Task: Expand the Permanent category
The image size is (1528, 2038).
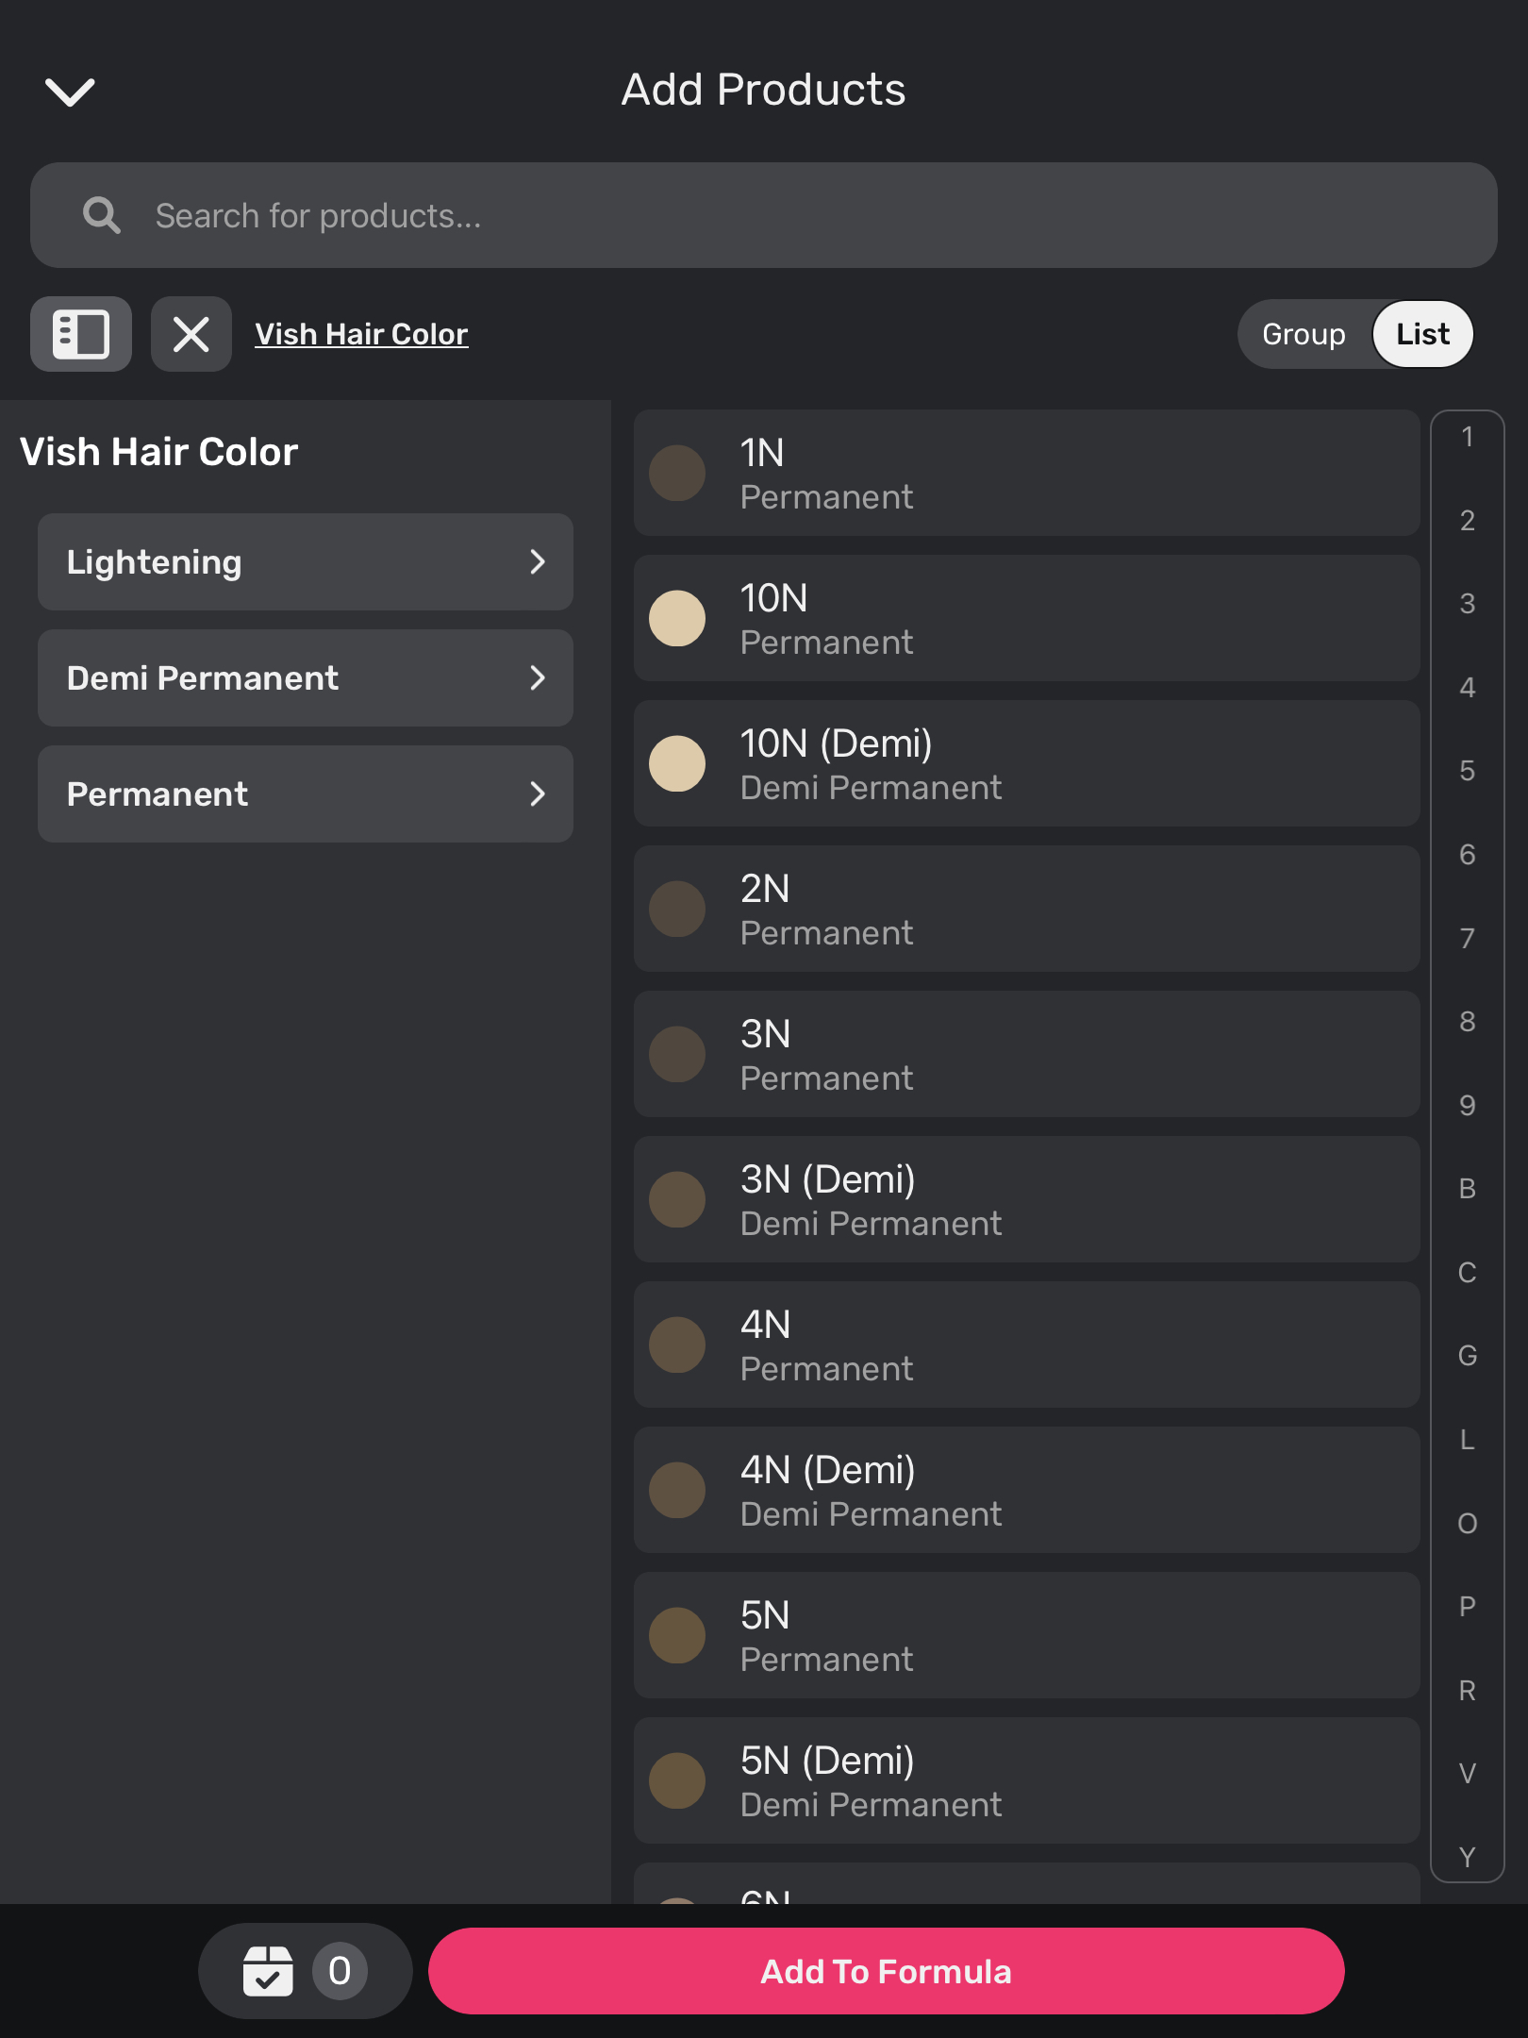Action: 305,794
